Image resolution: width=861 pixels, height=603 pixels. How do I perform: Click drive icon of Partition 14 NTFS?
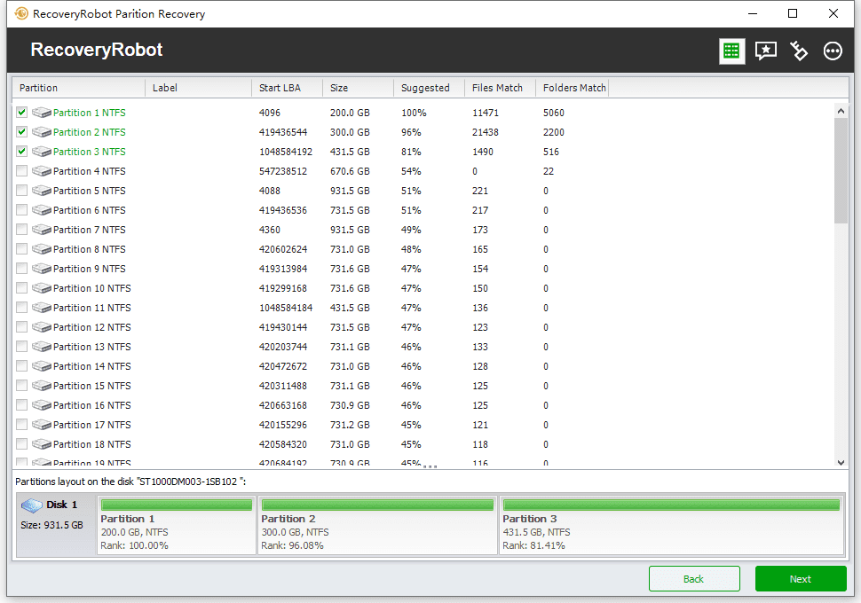click(42, 366)
